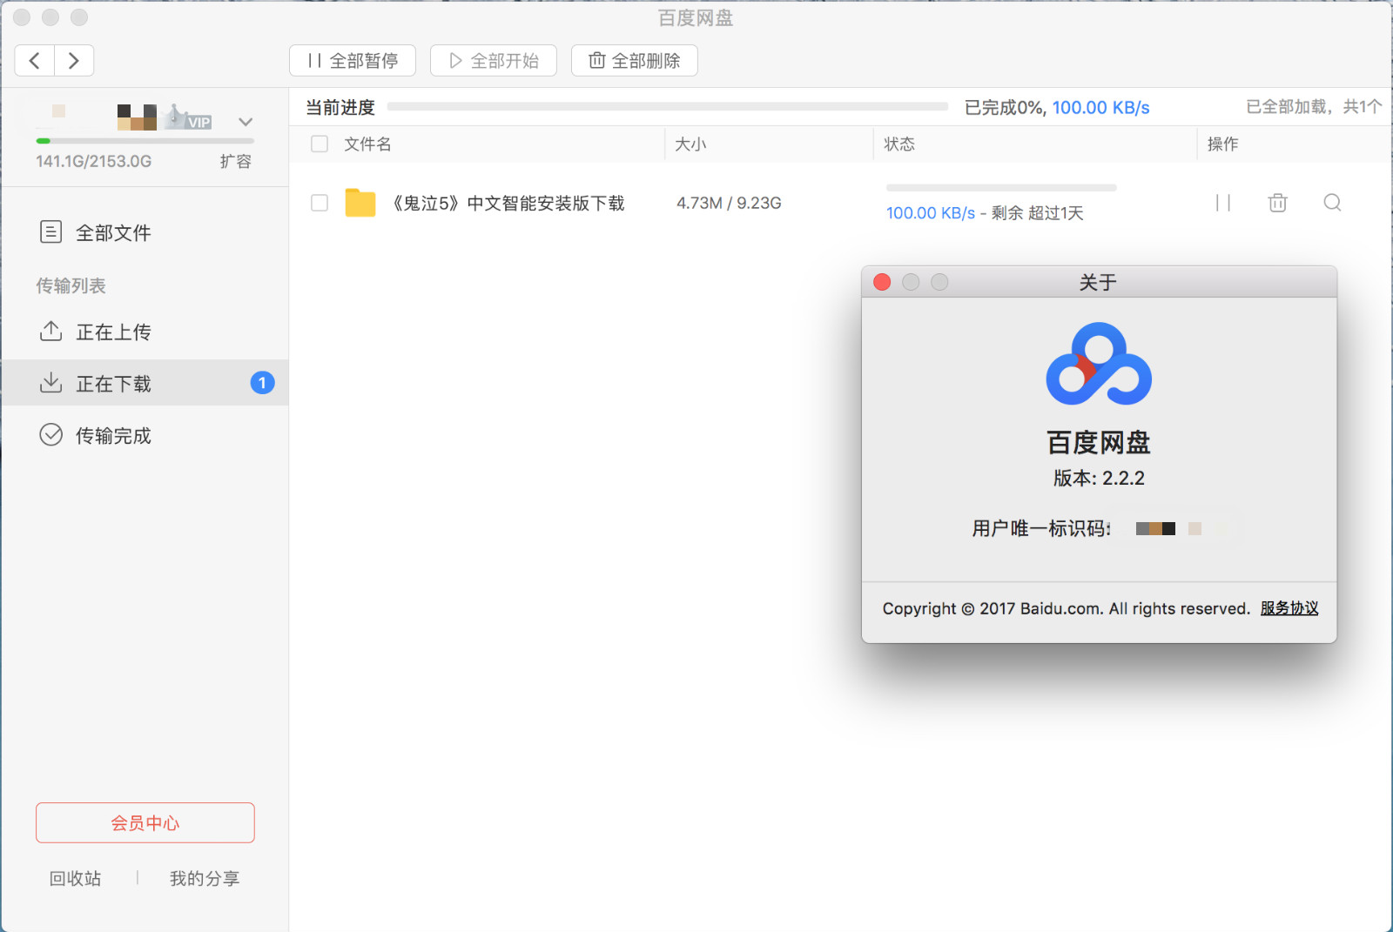Start all downloads with 全部开始

point(494,60)
